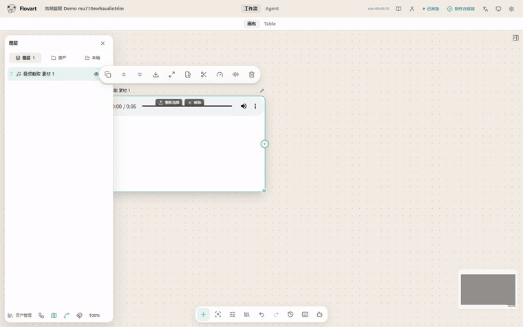Click the redo arrow
523x327 pixels.
coord(276,315)
